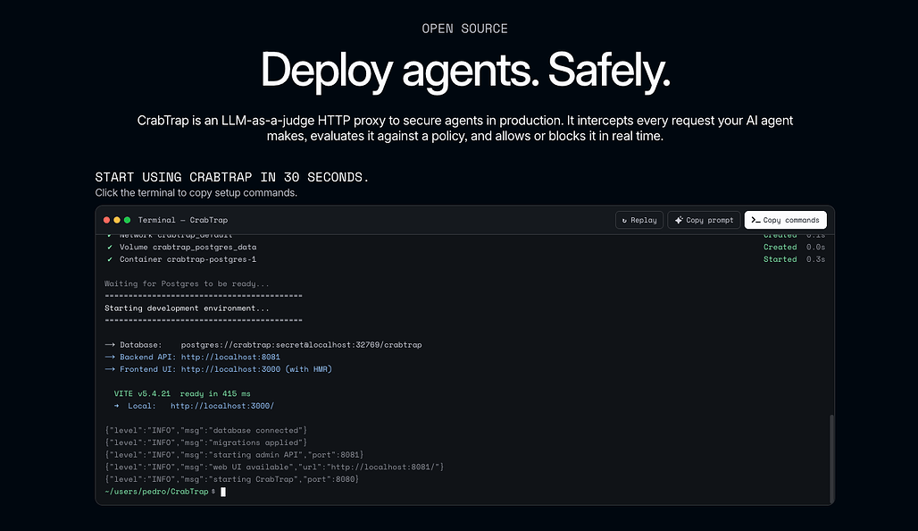
Task: Click the Local http://localhost:3000/ URL
Action: click(x=221, y=406)
